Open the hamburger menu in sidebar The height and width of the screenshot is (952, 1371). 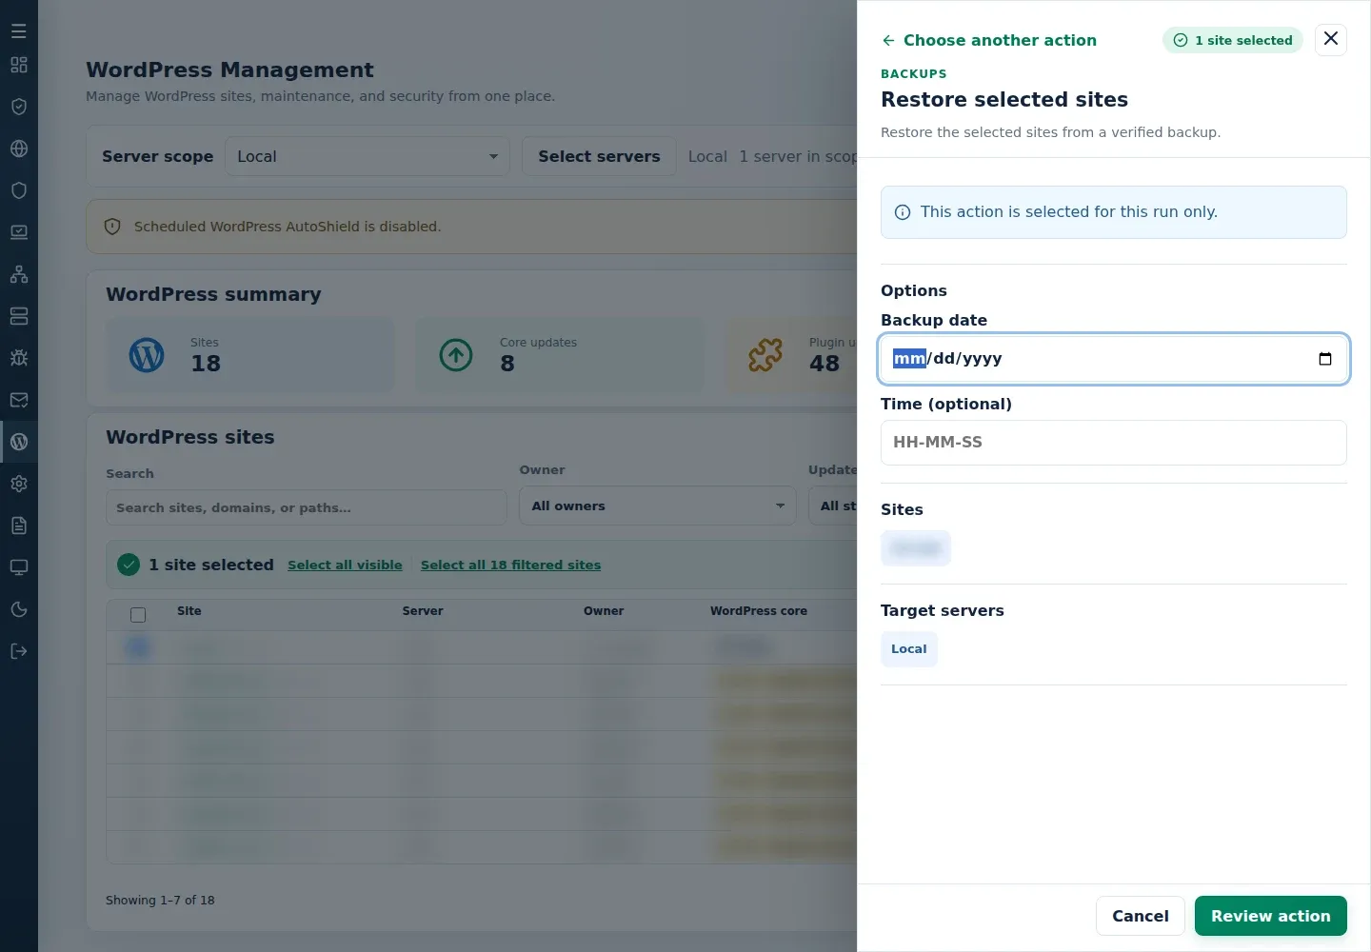coord(19,30)
